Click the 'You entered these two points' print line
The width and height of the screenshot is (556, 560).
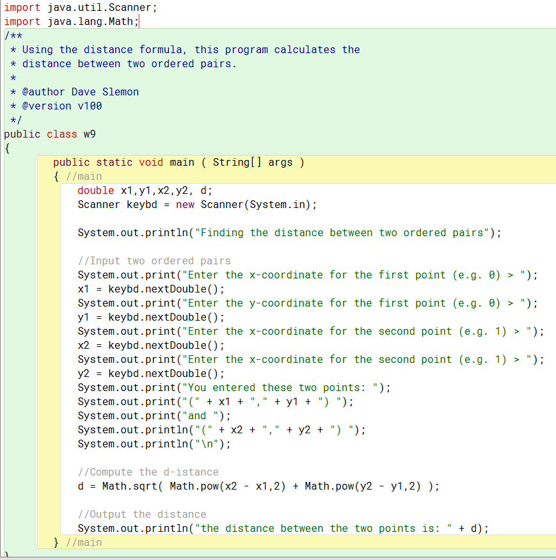click(234, 387)
